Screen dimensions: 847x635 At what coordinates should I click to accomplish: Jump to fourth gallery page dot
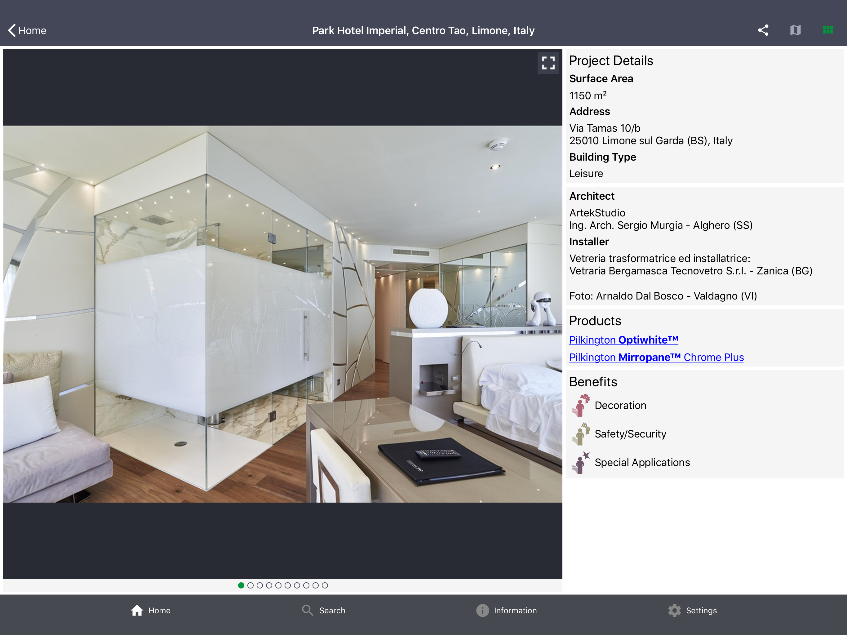point(269,585)
